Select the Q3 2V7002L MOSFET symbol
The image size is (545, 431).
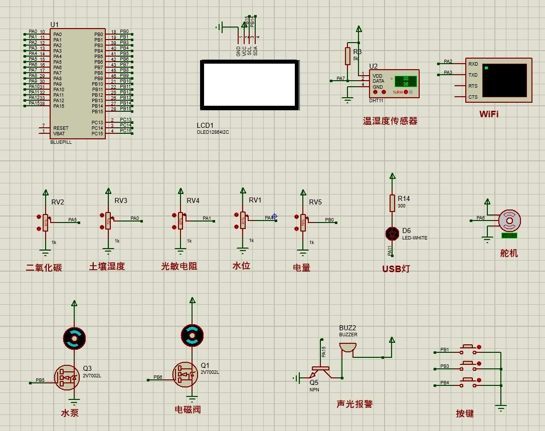[x=66, y=377]
